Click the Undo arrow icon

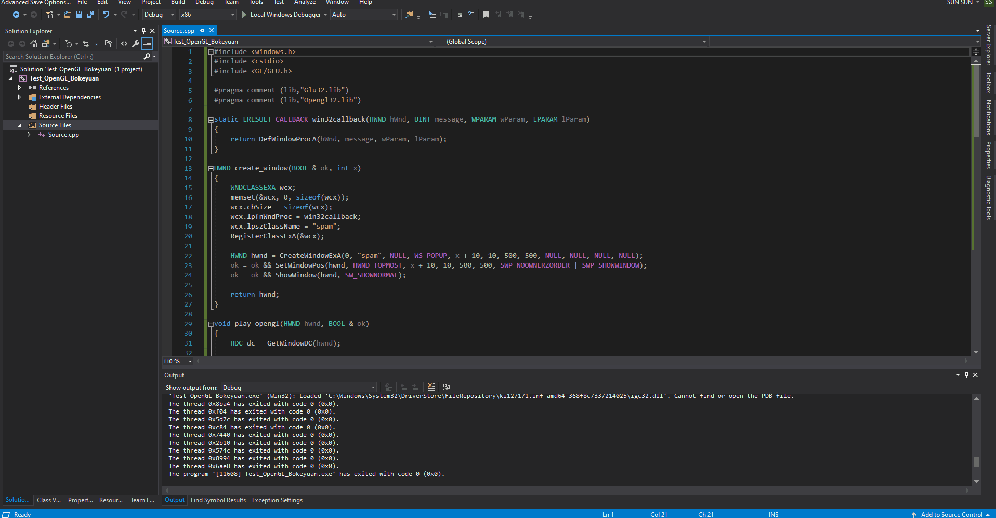106,15
